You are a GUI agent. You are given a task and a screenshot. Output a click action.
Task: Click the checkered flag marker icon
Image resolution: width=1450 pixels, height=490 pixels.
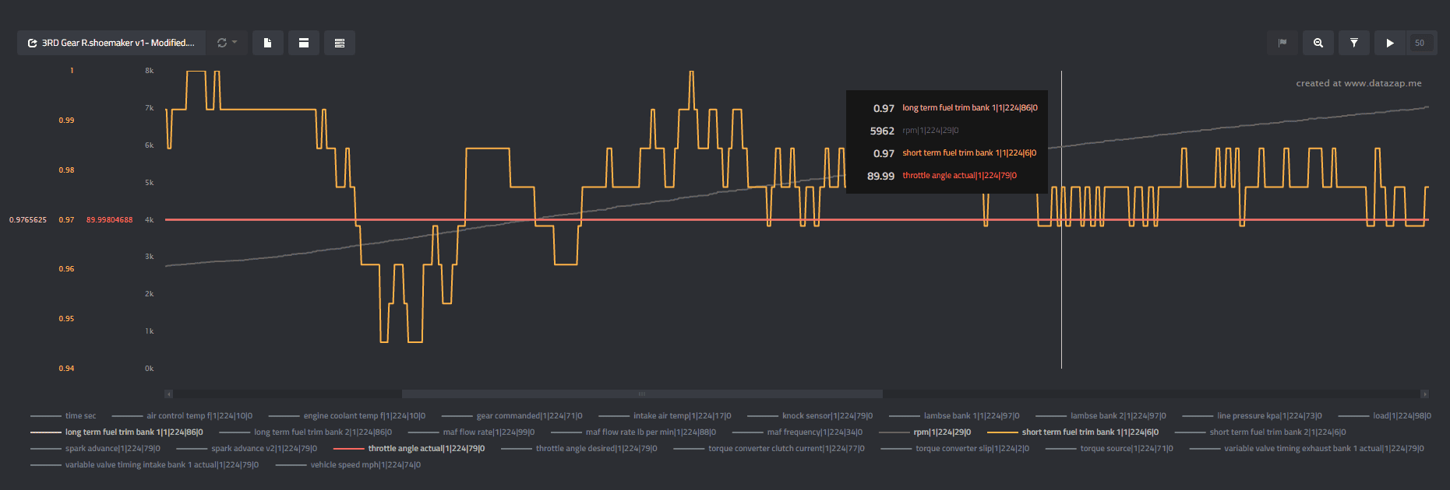(1282, 43)
